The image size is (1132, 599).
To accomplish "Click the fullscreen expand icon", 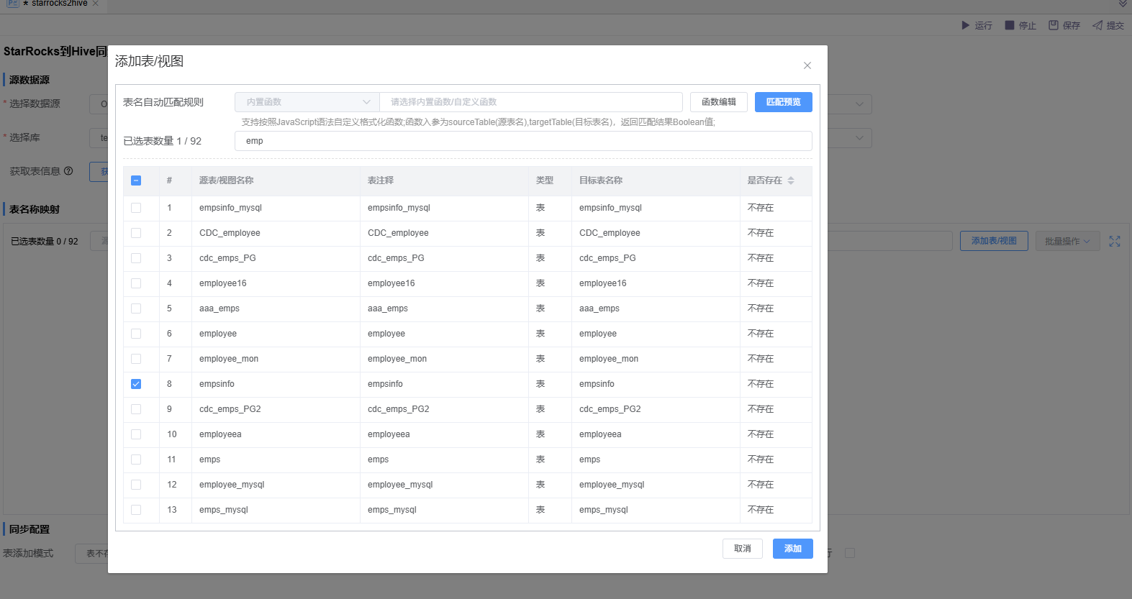I will point(1115,242).
